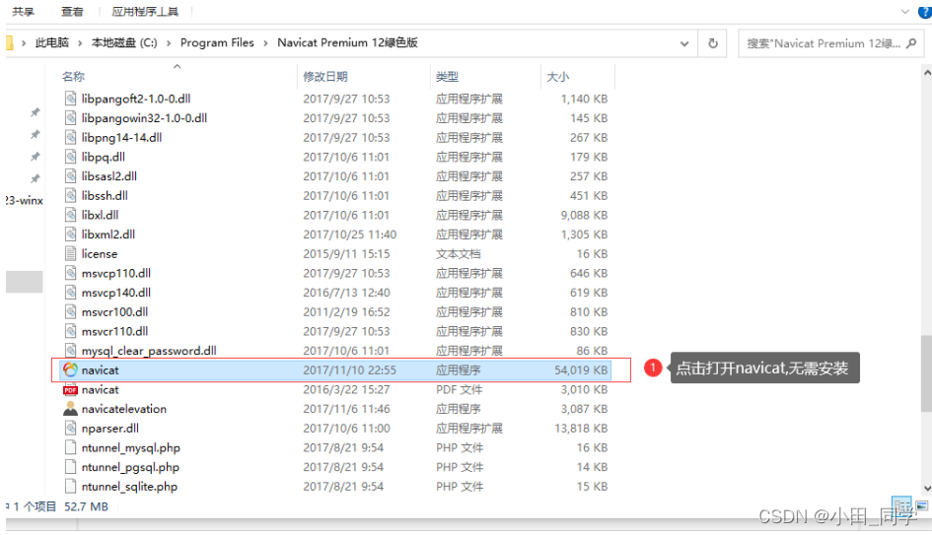Click the vertical scrollbar thumb
Screen dimensions: 932x535
click(x=926, y=373)
